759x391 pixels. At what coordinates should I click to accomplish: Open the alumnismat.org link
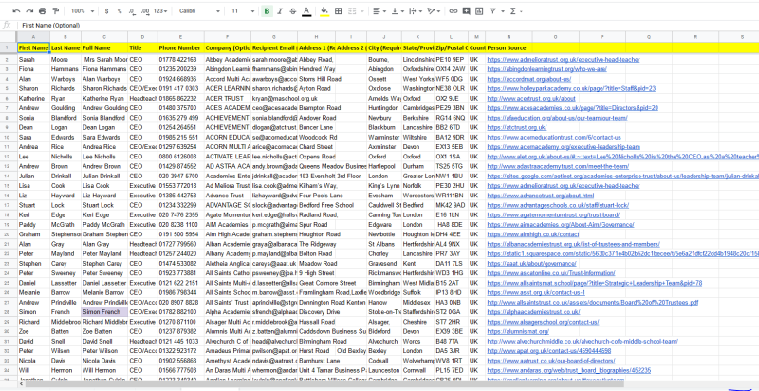pyautogui.click(x=518, y=331)
